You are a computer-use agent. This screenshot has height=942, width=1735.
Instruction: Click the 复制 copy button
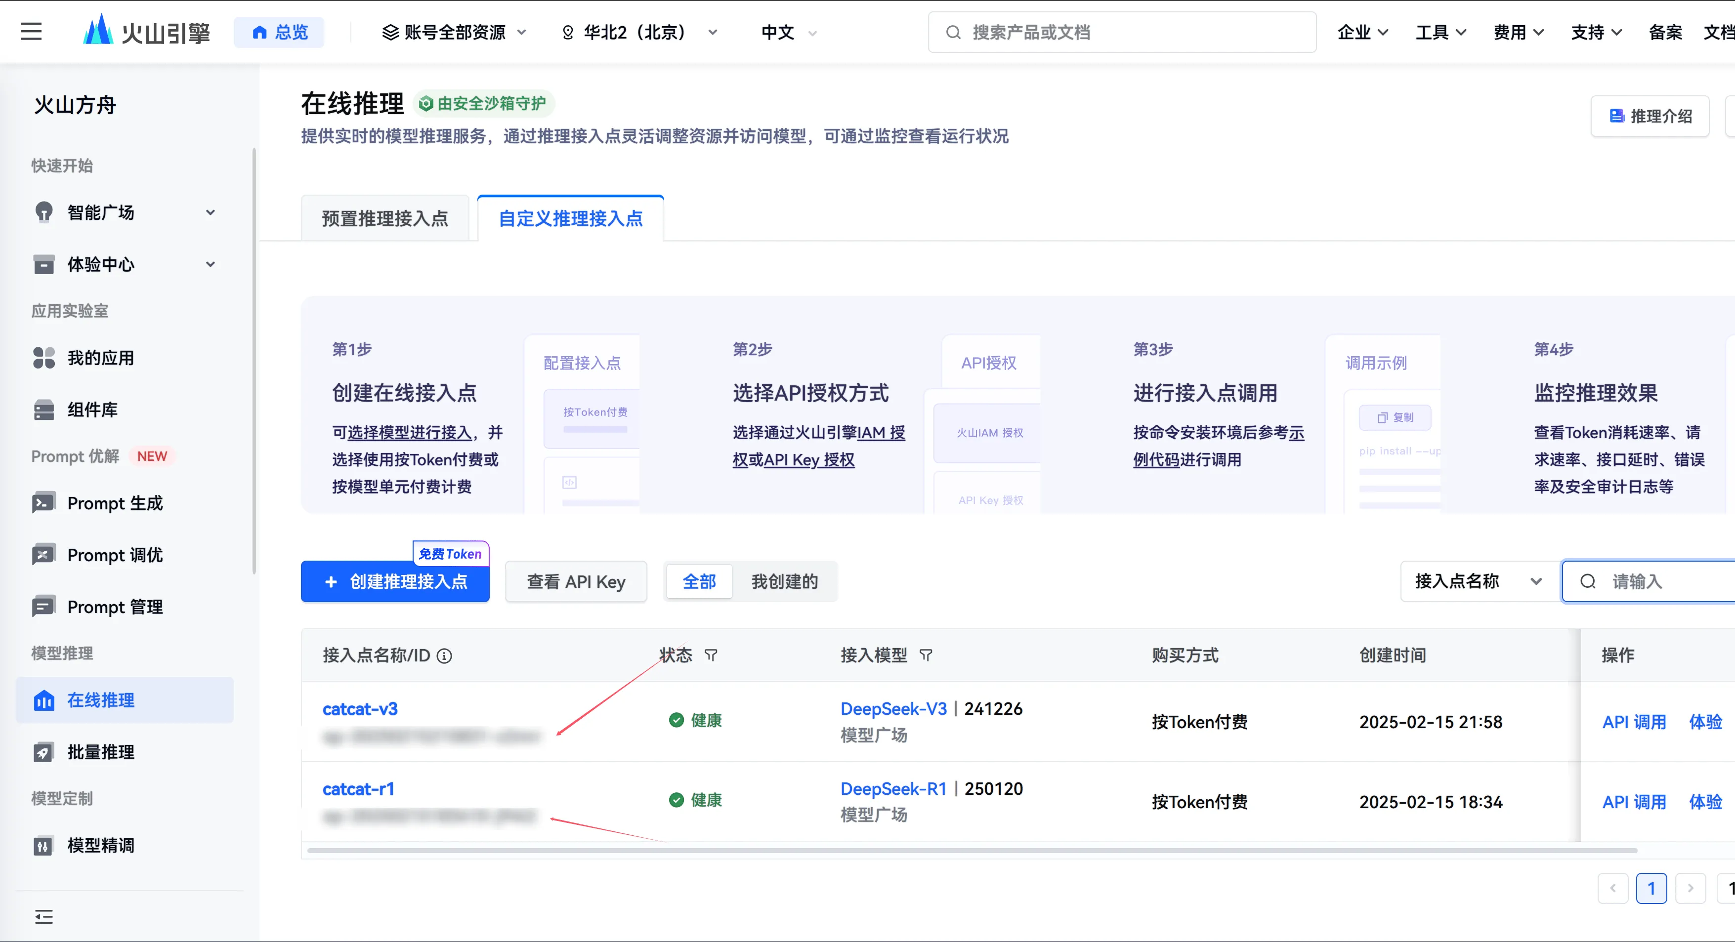pos(1396,417)
